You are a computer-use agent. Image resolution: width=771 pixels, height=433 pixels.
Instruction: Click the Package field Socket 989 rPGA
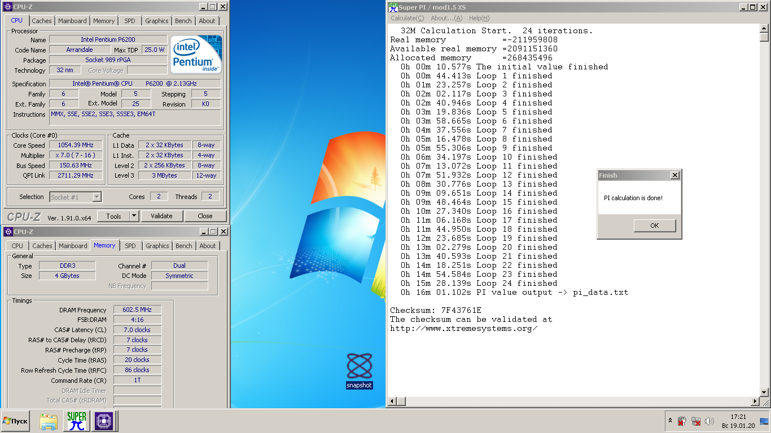point(108,60)
